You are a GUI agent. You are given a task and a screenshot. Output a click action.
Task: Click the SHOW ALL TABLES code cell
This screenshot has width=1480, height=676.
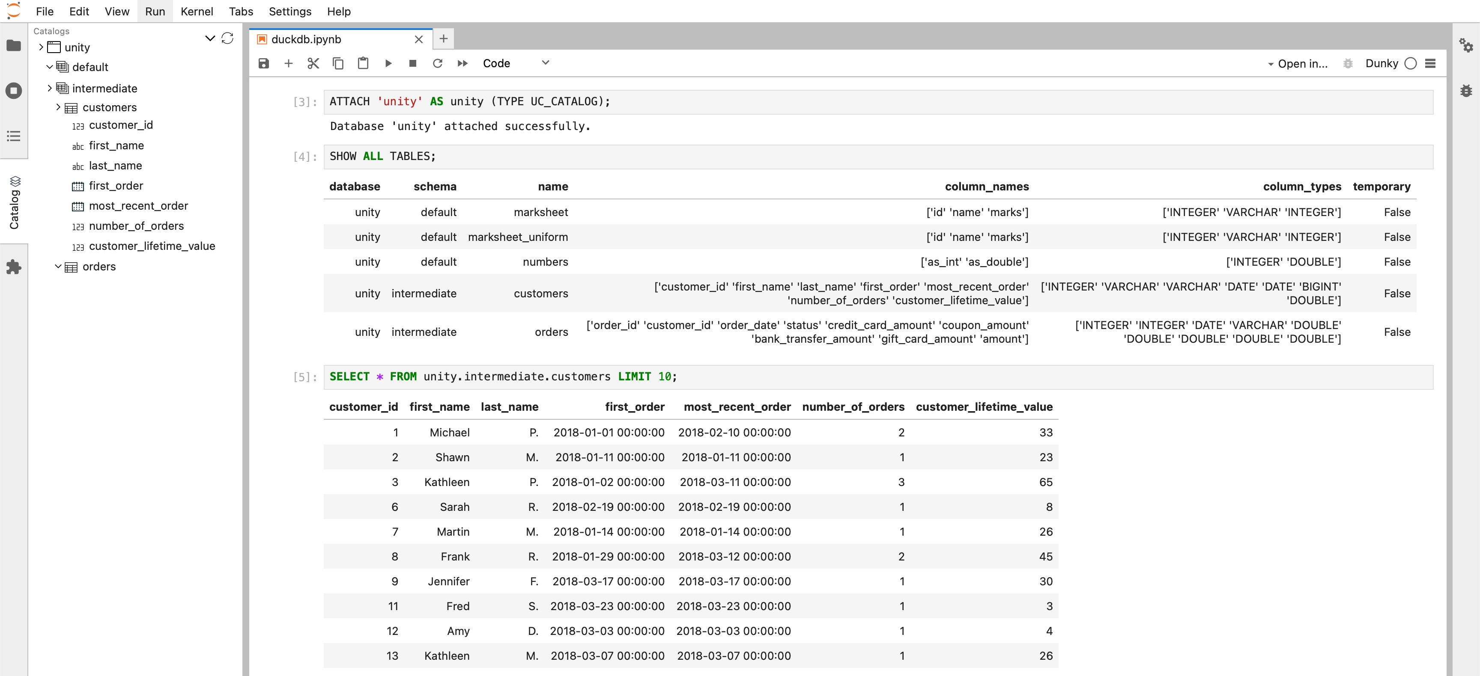(x=878, y=157)
